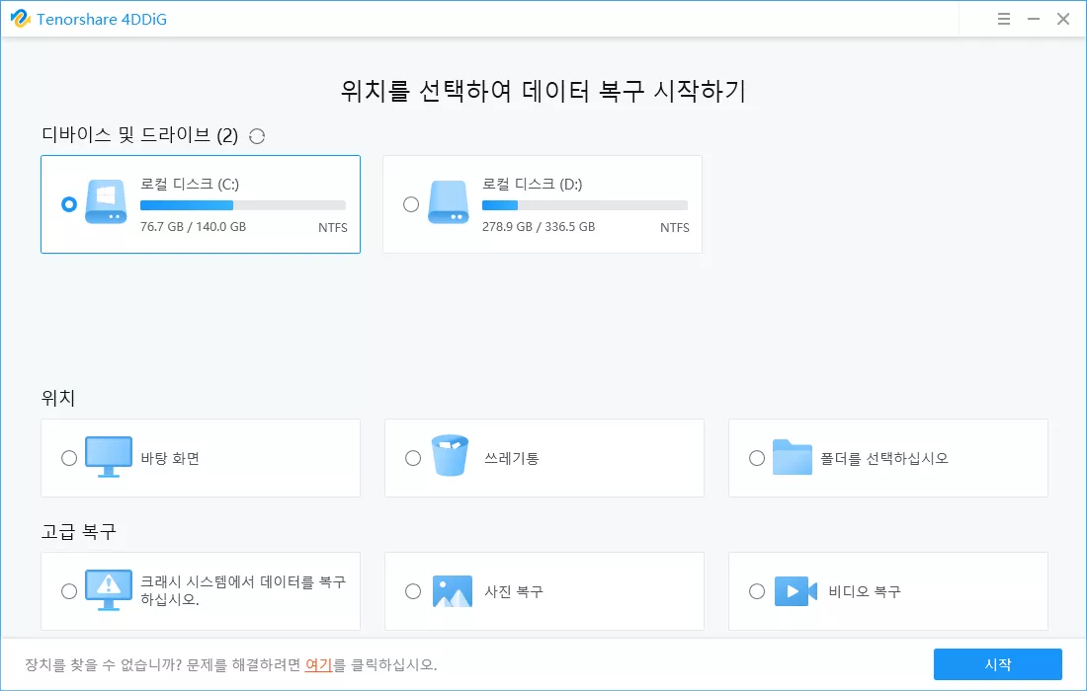Refresh the devices and drives list
Image resolution: width=1087 pixels, height=691 pixels.
[257, 136]
